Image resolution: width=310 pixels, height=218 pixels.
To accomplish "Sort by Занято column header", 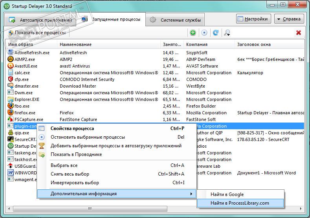I will [x=172, y=44].
